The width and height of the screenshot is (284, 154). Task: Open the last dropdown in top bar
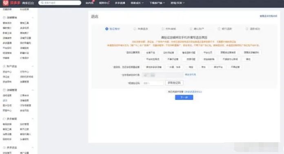[x=177, y=3]
